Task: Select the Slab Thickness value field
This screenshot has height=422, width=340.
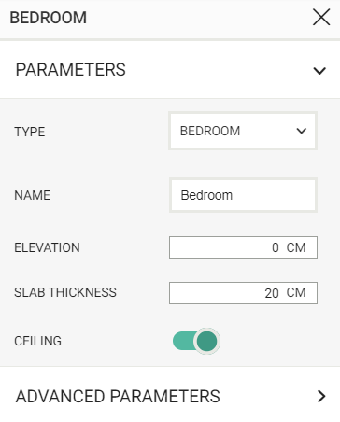Action: pos(243,293)
